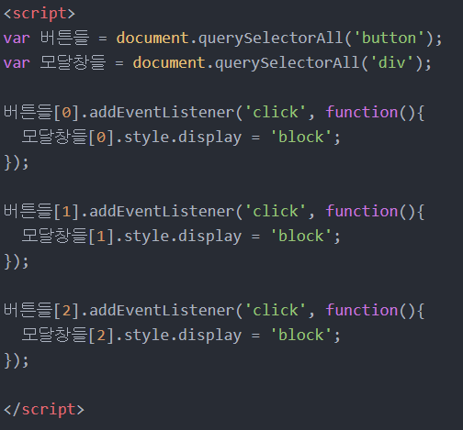Click querySelectorAll before the 'div' argument
The image size is (463, 430).
[x=287, y=63]
